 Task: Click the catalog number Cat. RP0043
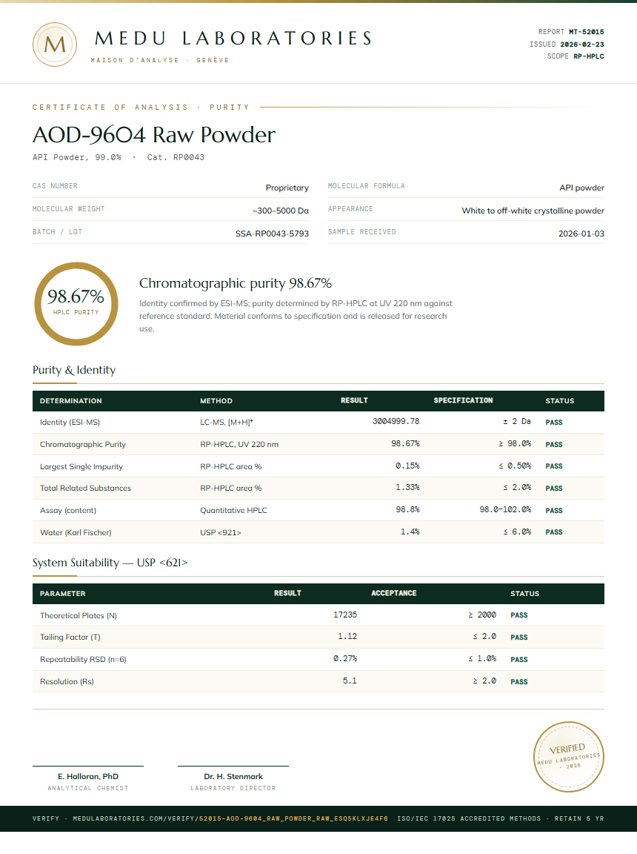coord(176,157)
